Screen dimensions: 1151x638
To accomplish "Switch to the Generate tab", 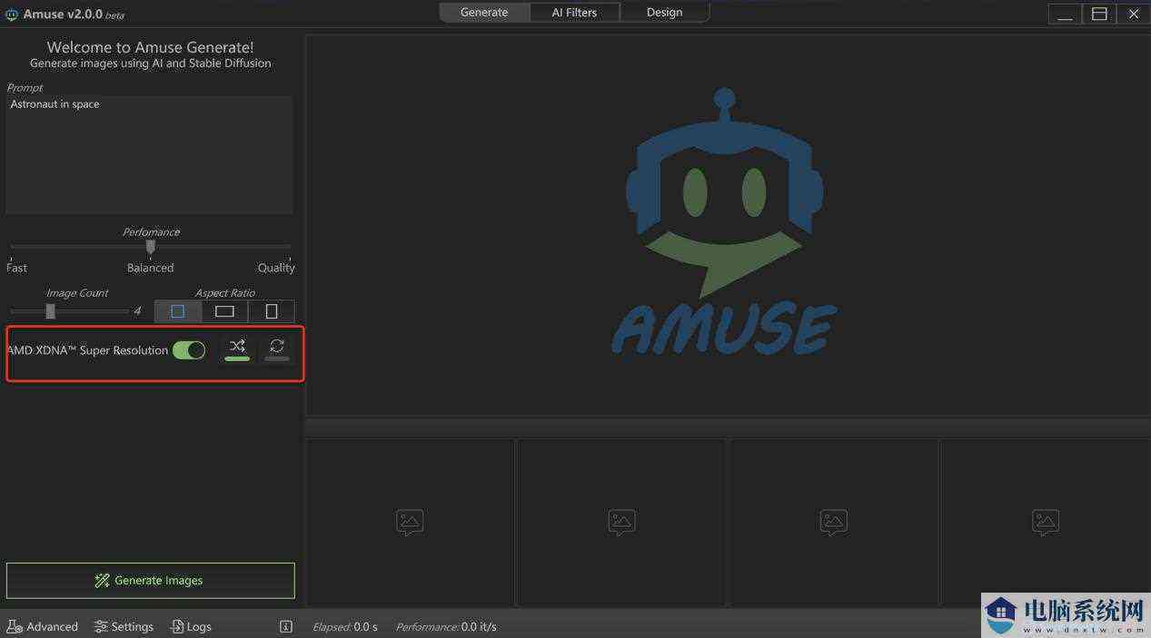I will click(484, 13).
